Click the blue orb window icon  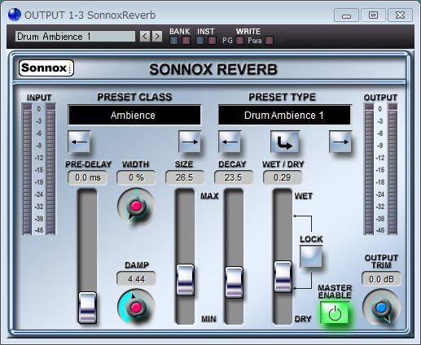point(15,15)
